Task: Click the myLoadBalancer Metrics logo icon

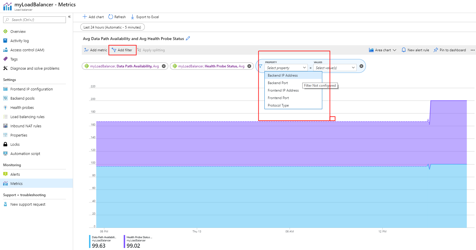Action: point(8,6)
